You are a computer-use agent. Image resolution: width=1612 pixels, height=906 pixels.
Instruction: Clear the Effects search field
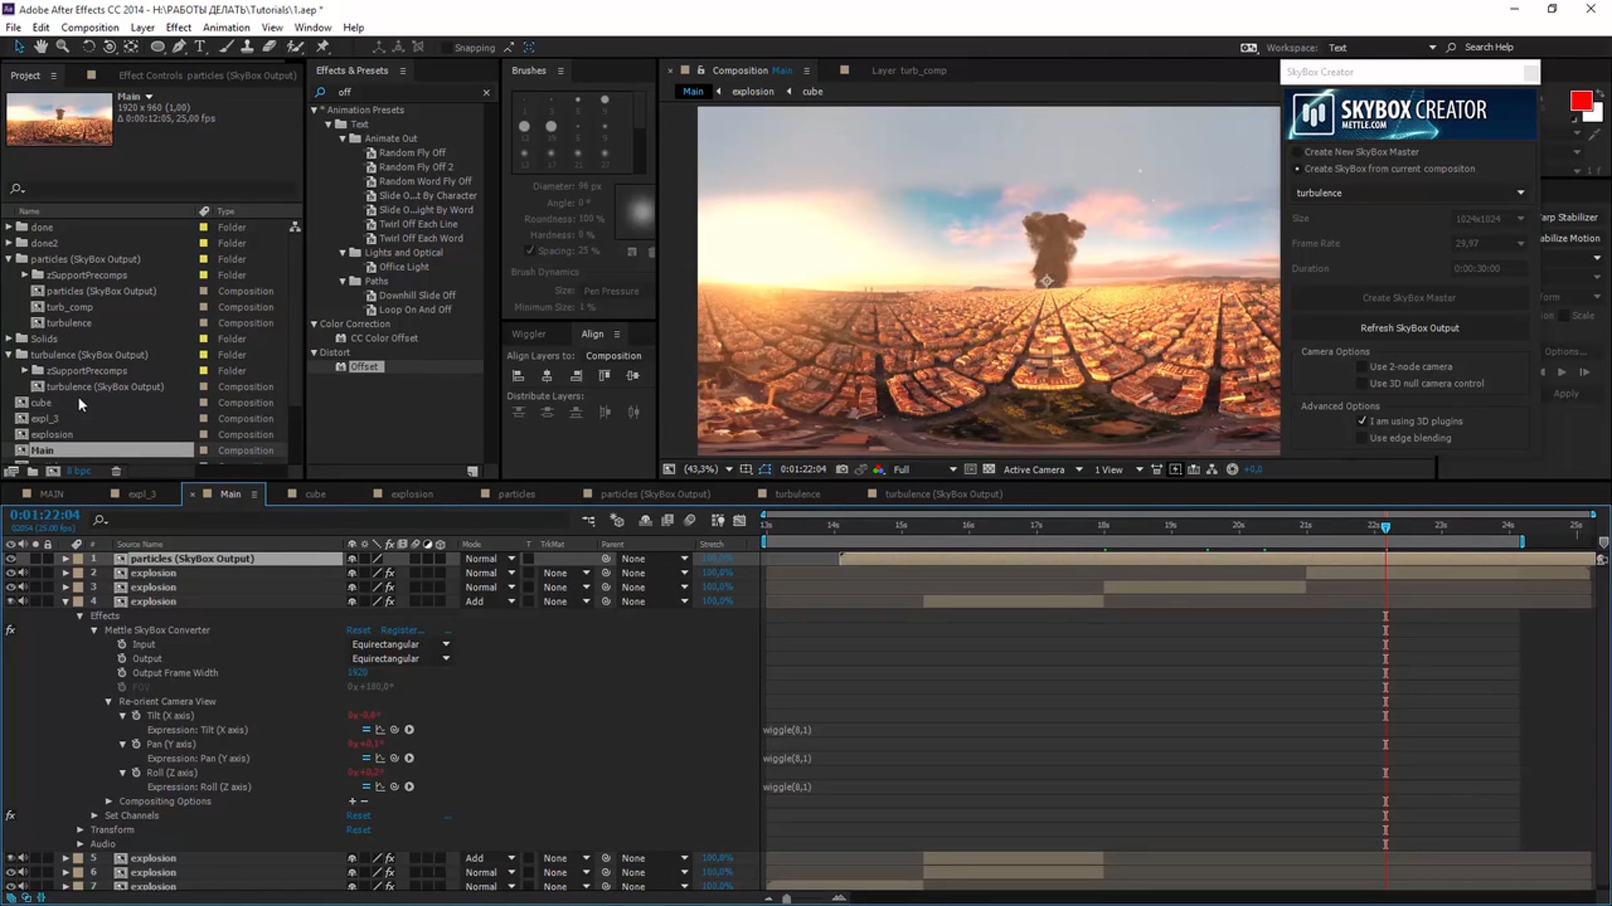[x=486, y=93]
